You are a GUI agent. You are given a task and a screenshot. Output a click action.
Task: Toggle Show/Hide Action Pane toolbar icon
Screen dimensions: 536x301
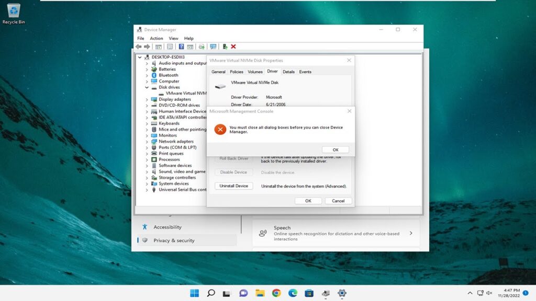tap(190, 47)
